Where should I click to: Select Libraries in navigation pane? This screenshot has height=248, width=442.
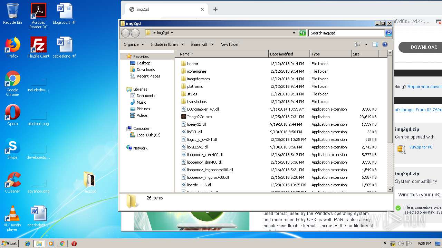coord(140,89)
